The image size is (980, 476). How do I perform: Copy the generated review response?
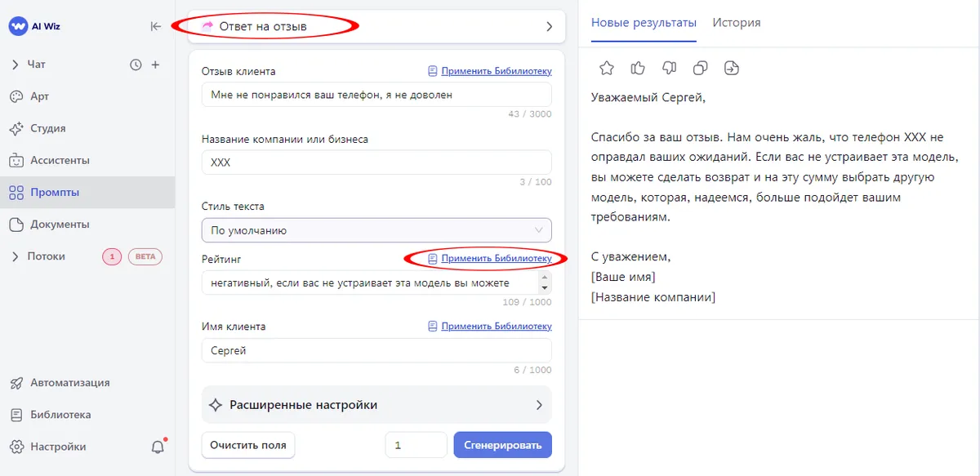700,68
